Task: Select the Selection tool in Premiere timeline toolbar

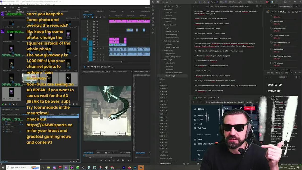Action: [x=85, y=67]
